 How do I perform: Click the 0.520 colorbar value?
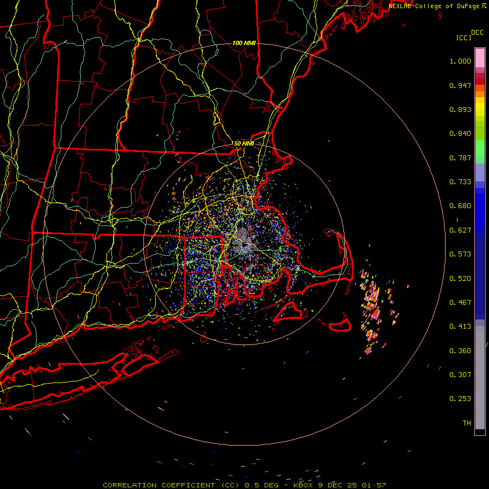460,279
